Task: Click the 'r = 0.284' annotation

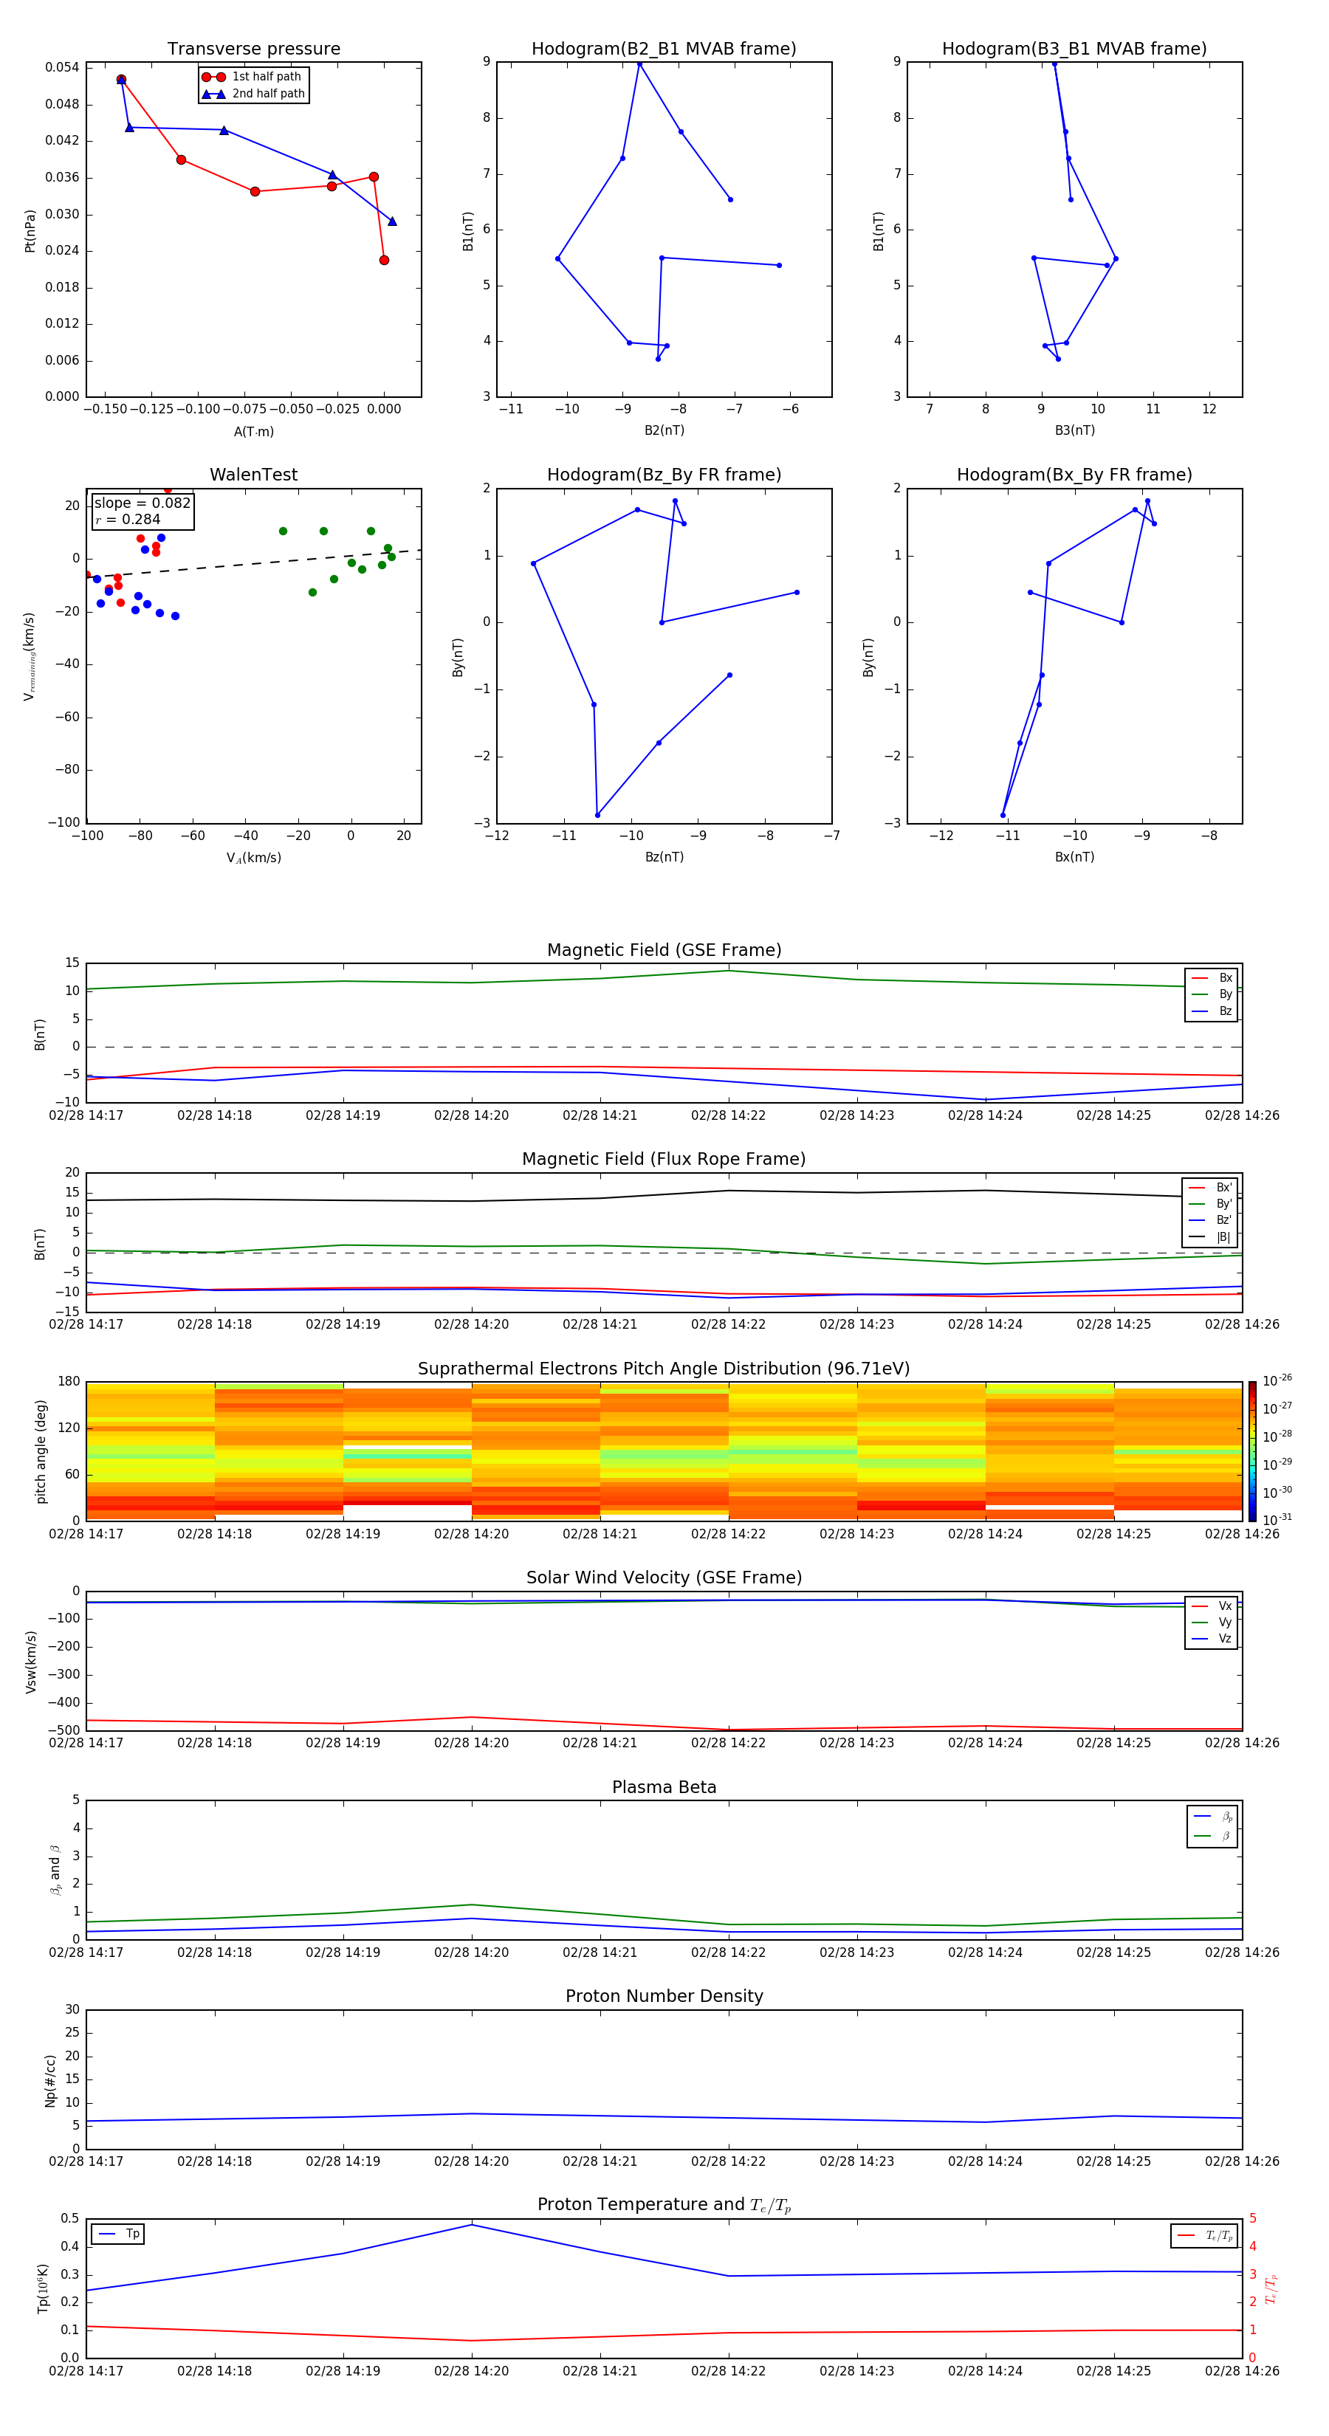Action: click(x=128, y=519)
